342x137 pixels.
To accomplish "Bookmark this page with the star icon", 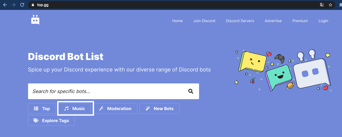I will 331,5.
